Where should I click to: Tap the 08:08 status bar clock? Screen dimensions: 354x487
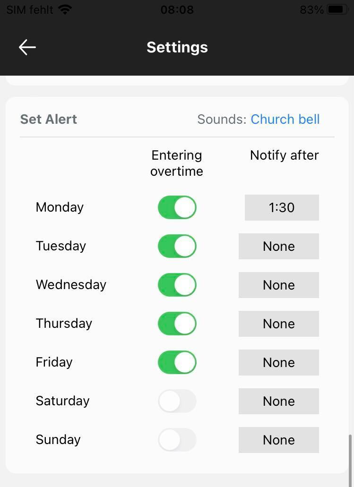177,10
